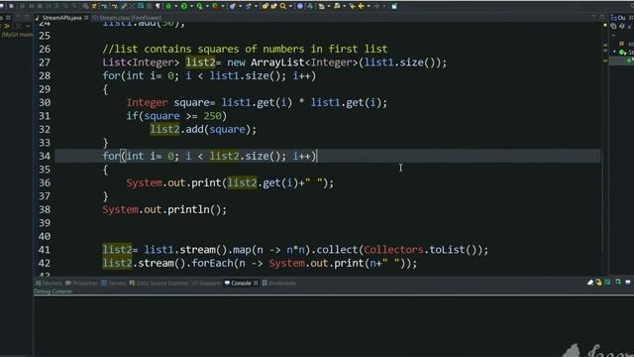This screenshot has width=634, height=357.
Task: Open the Back navigation history dropdown arrow
Action: click(369, 6)
